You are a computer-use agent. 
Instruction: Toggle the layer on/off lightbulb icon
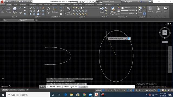tap(74, 8)
